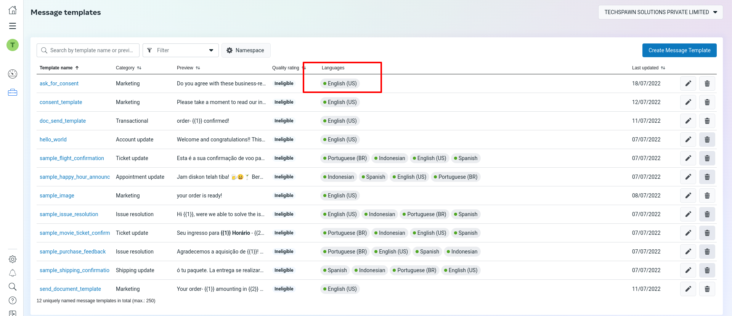Click the template search field

point(91,50)
